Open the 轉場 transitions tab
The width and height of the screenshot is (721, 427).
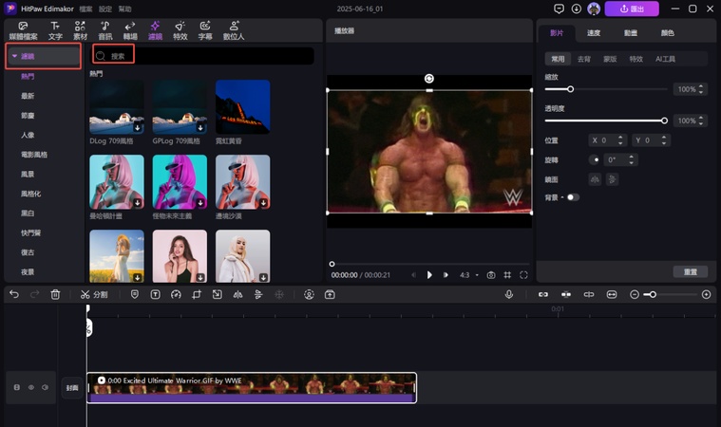[130, 30]
